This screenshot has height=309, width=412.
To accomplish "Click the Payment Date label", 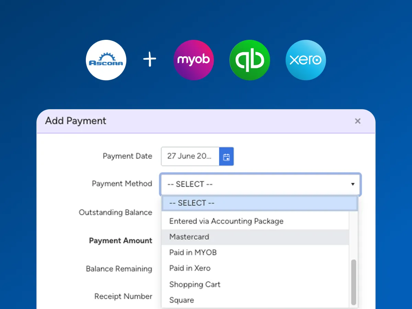I will 127,156.
